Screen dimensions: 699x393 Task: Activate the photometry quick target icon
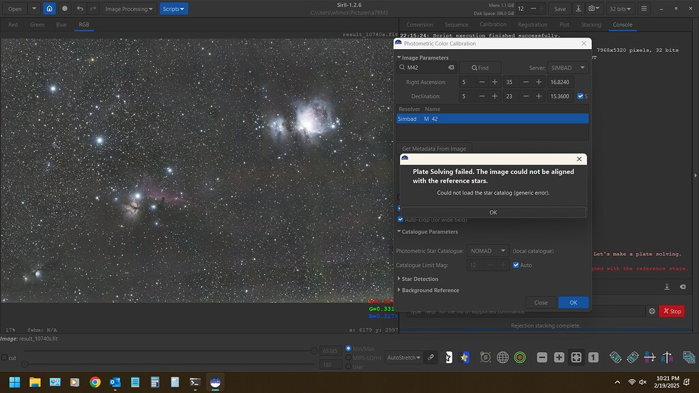point(519,357)
